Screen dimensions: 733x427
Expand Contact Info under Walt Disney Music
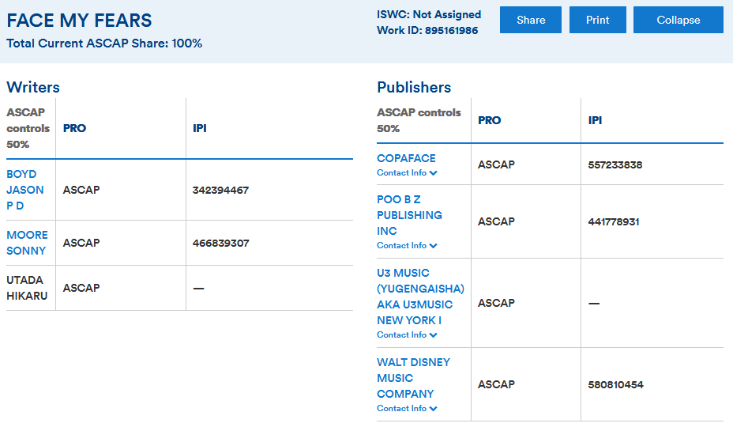point(407,408)
